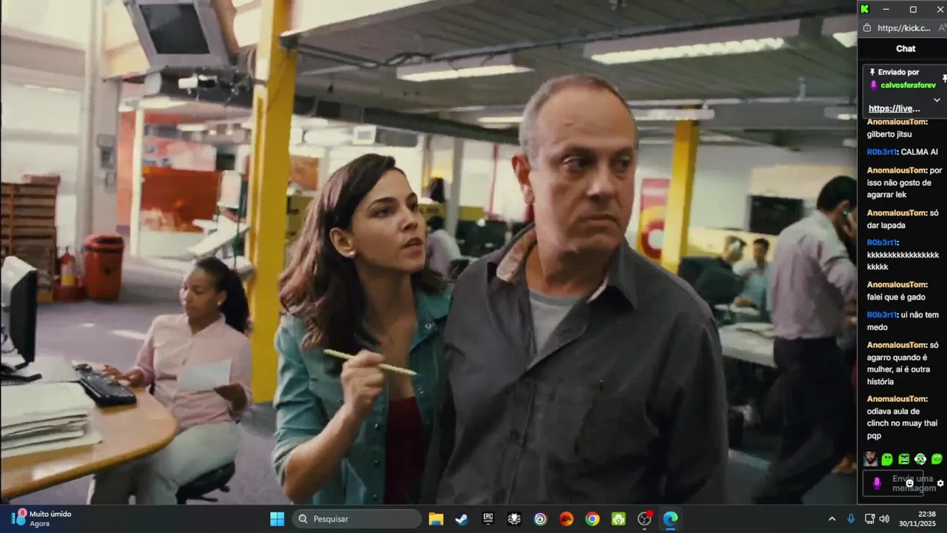Click the lock icon beside the kick.com address

click(867, 28)
